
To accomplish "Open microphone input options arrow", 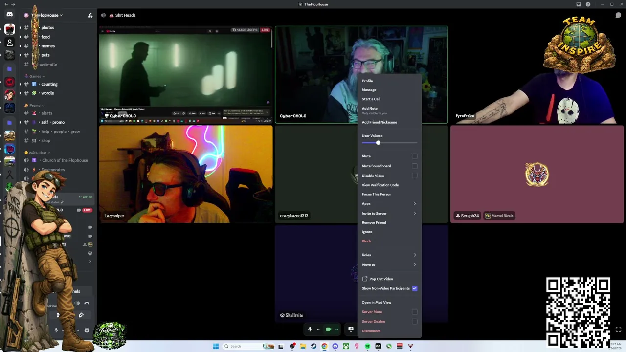I will click(318, 330).
